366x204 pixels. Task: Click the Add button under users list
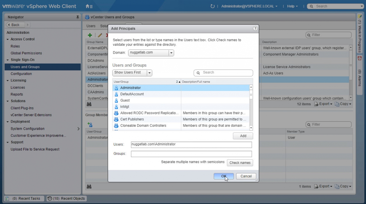[x=243, y=136]
